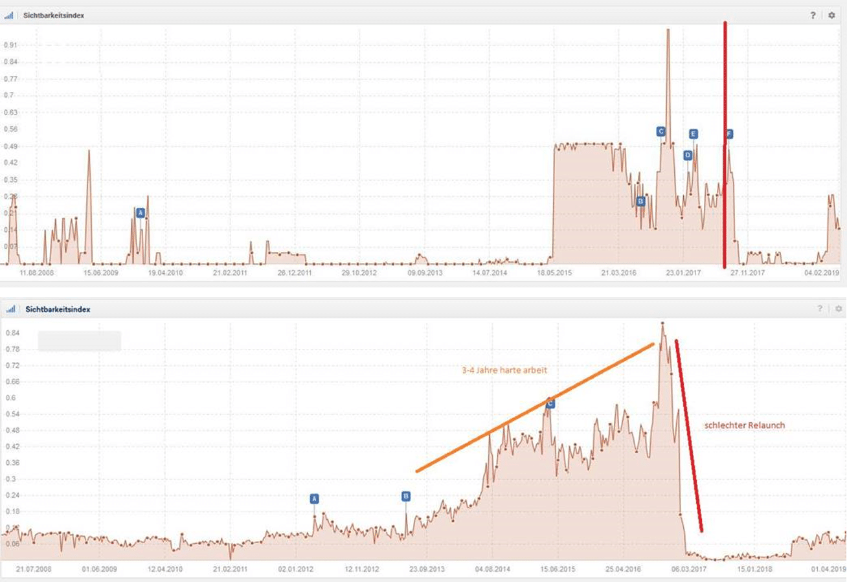Click bottom panel title Sichtbarkeitsindex
This screenshot has width=847, height=582.
(x=58, y=309)
